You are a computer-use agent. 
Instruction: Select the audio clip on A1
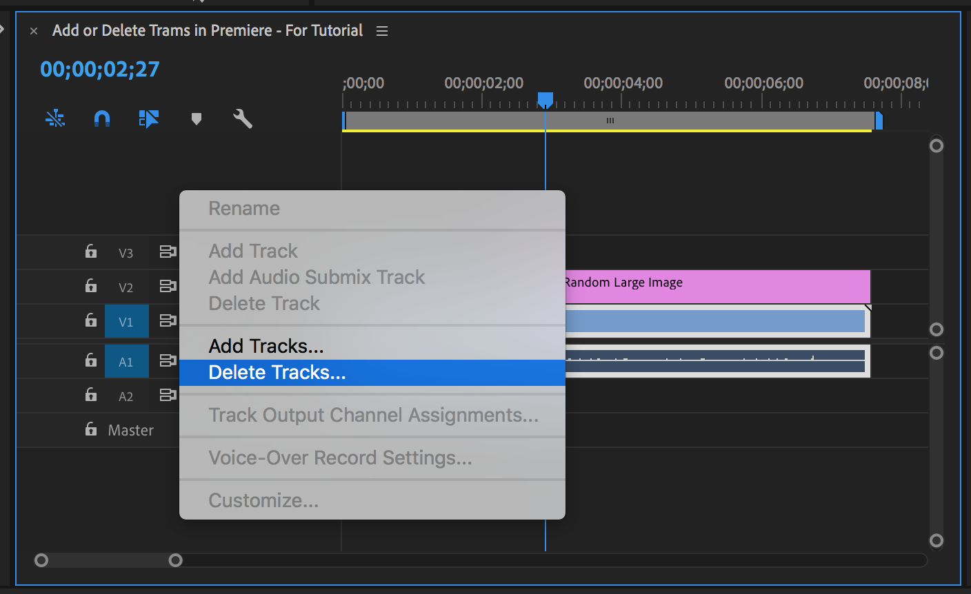click(717, 361)
